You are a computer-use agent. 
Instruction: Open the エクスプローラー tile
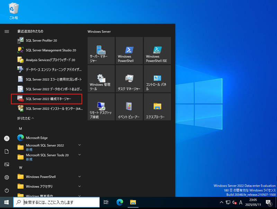tap(158, 107)
